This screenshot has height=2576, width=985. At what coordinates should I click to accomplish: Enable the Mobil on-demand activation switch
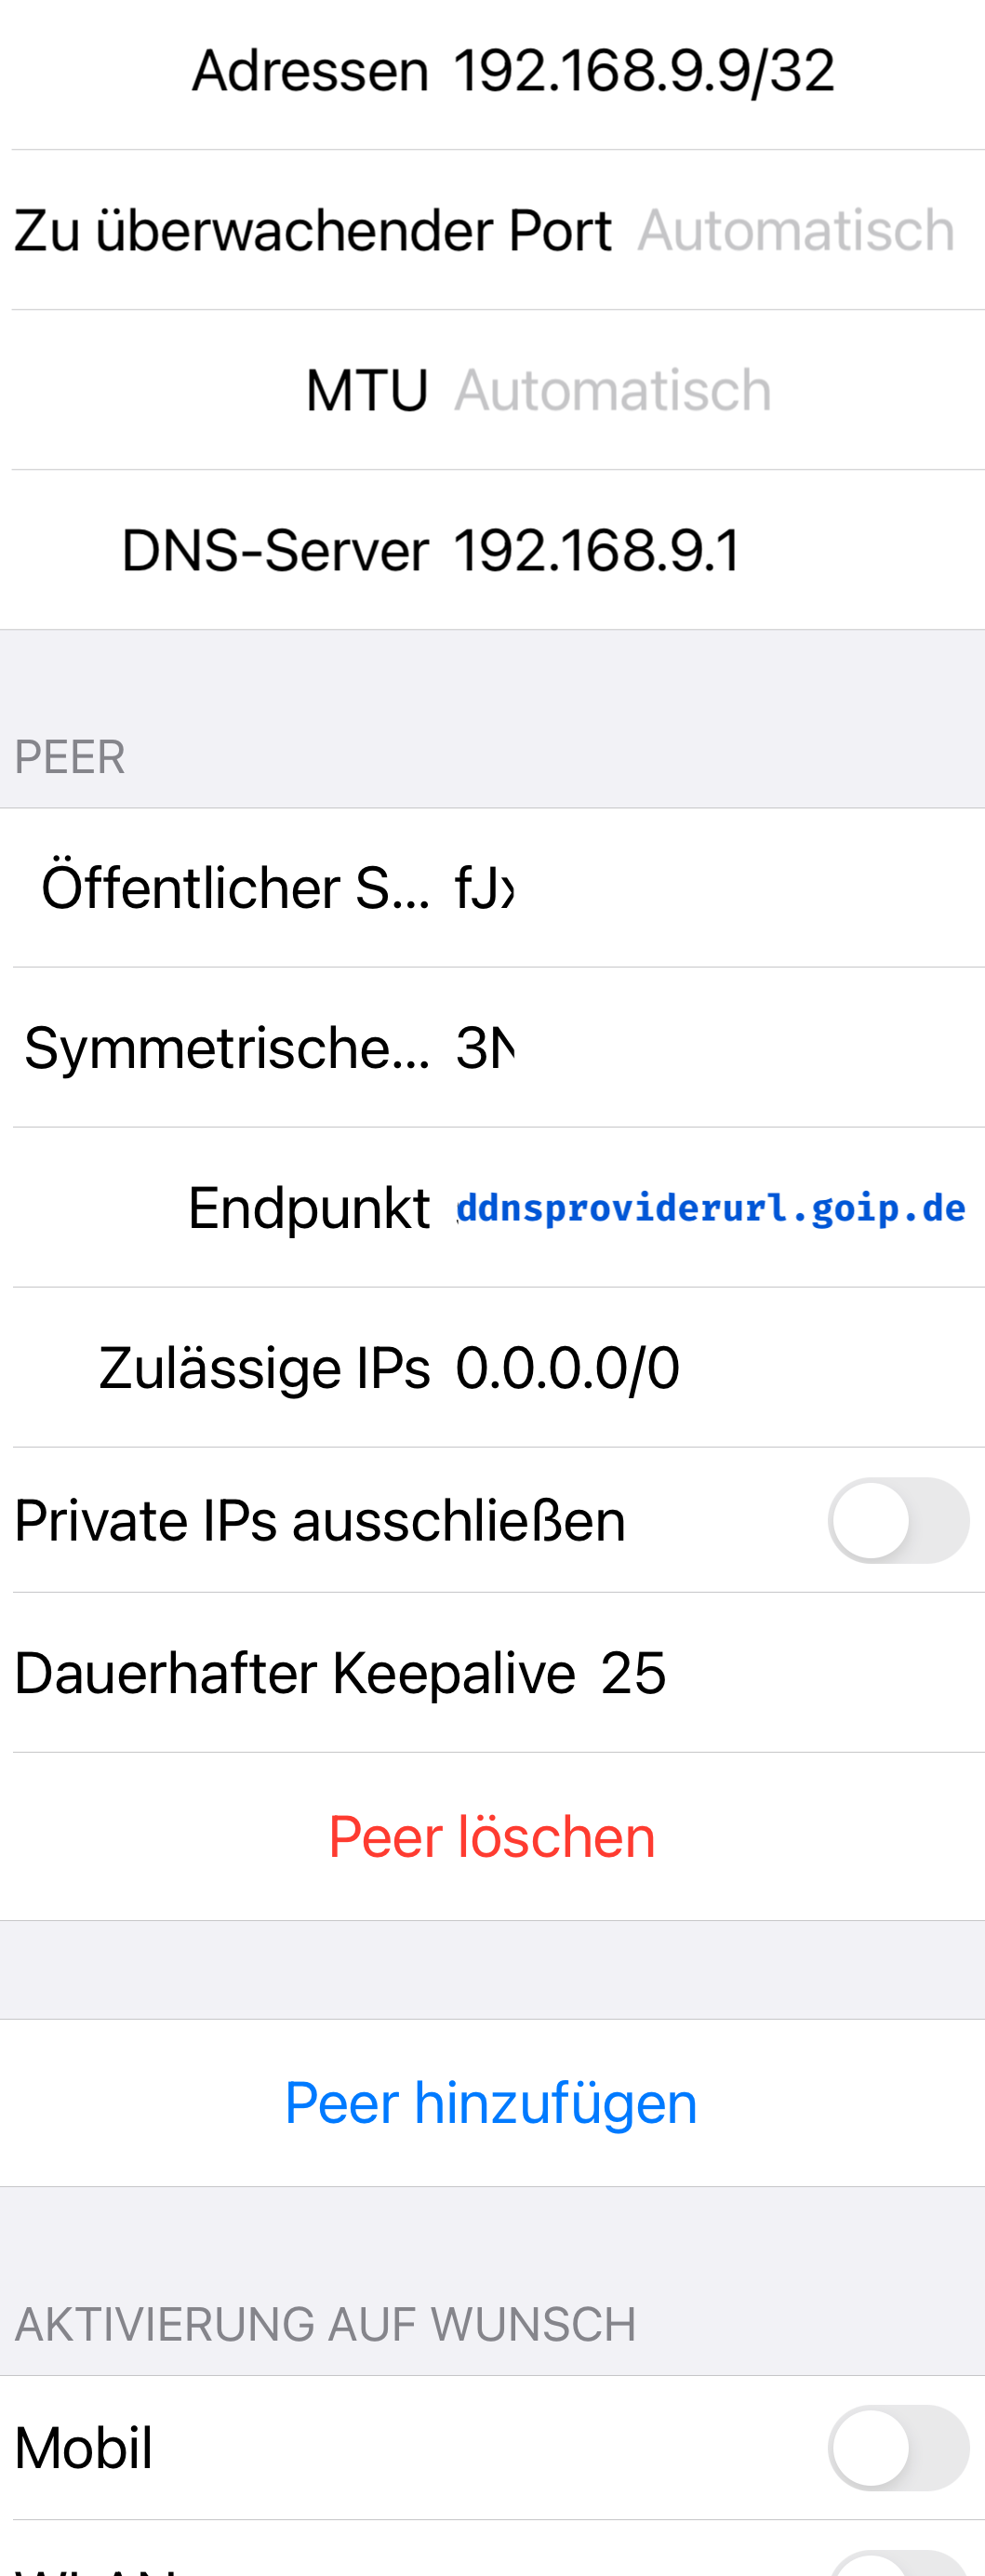coord(897,2447)
